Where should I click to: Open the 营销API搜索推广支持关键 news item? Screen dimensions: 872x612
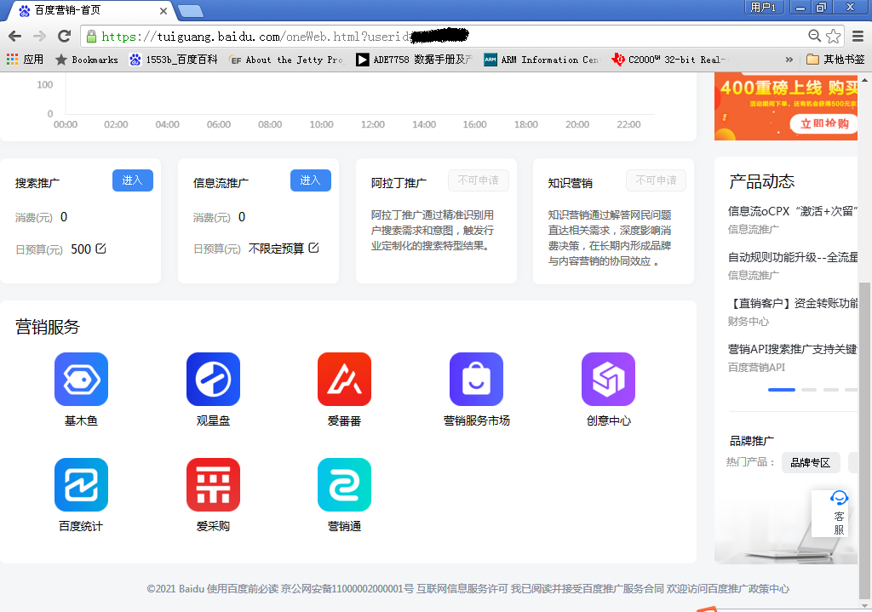[x=793, y=349]
